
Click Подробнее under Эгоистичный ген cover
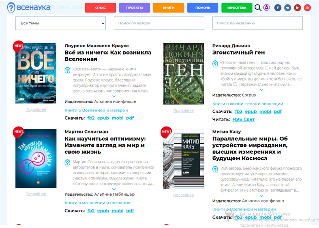184,110
